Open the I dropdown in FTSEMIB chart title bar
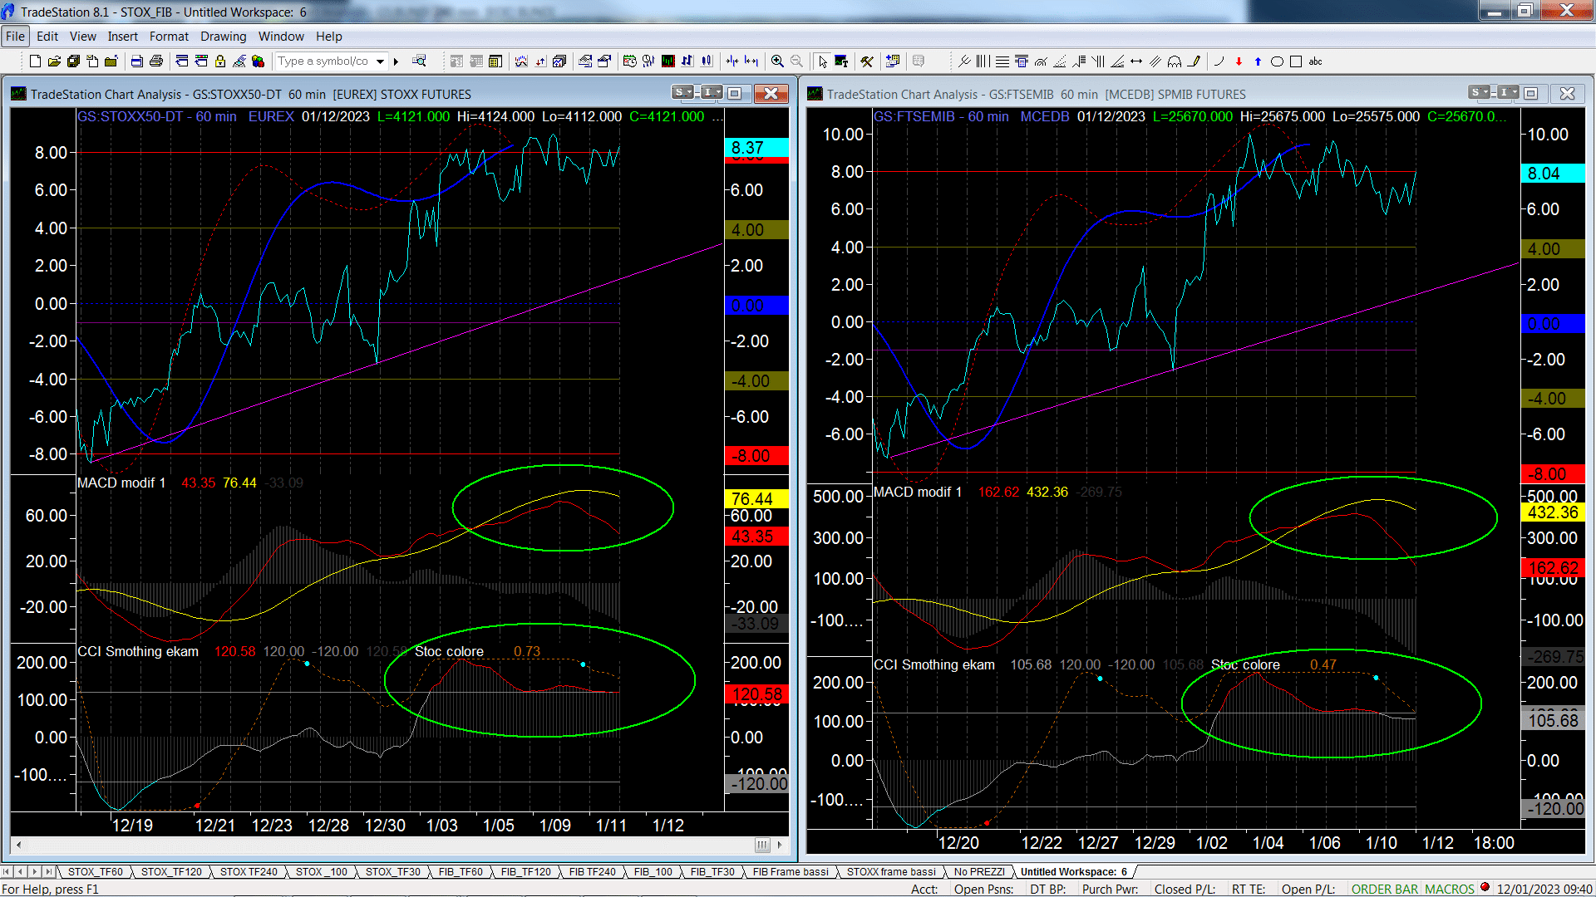Viewport: 1596px width, 897px height. 1509,92
